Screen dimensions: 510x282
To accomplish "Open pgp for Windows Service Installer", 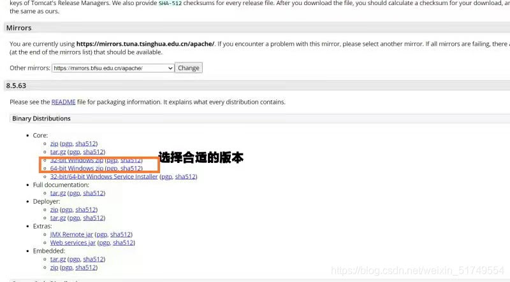I will (166, 176).
